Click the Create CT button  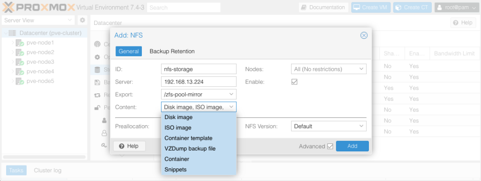pos(412,8)
